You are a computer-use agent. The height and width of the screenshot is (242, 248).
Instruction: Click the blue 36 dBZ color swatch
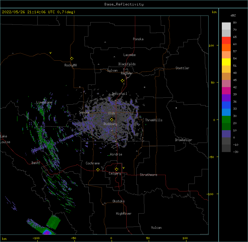point(226,105)
